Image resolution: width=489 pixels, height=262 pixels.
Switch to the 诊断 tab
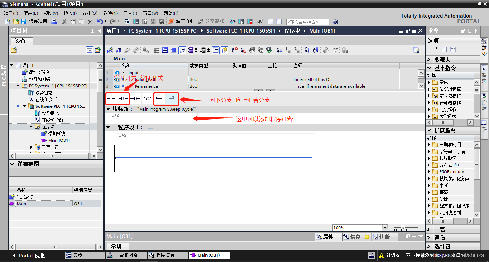pyautogui.click(x=384, y=237)
